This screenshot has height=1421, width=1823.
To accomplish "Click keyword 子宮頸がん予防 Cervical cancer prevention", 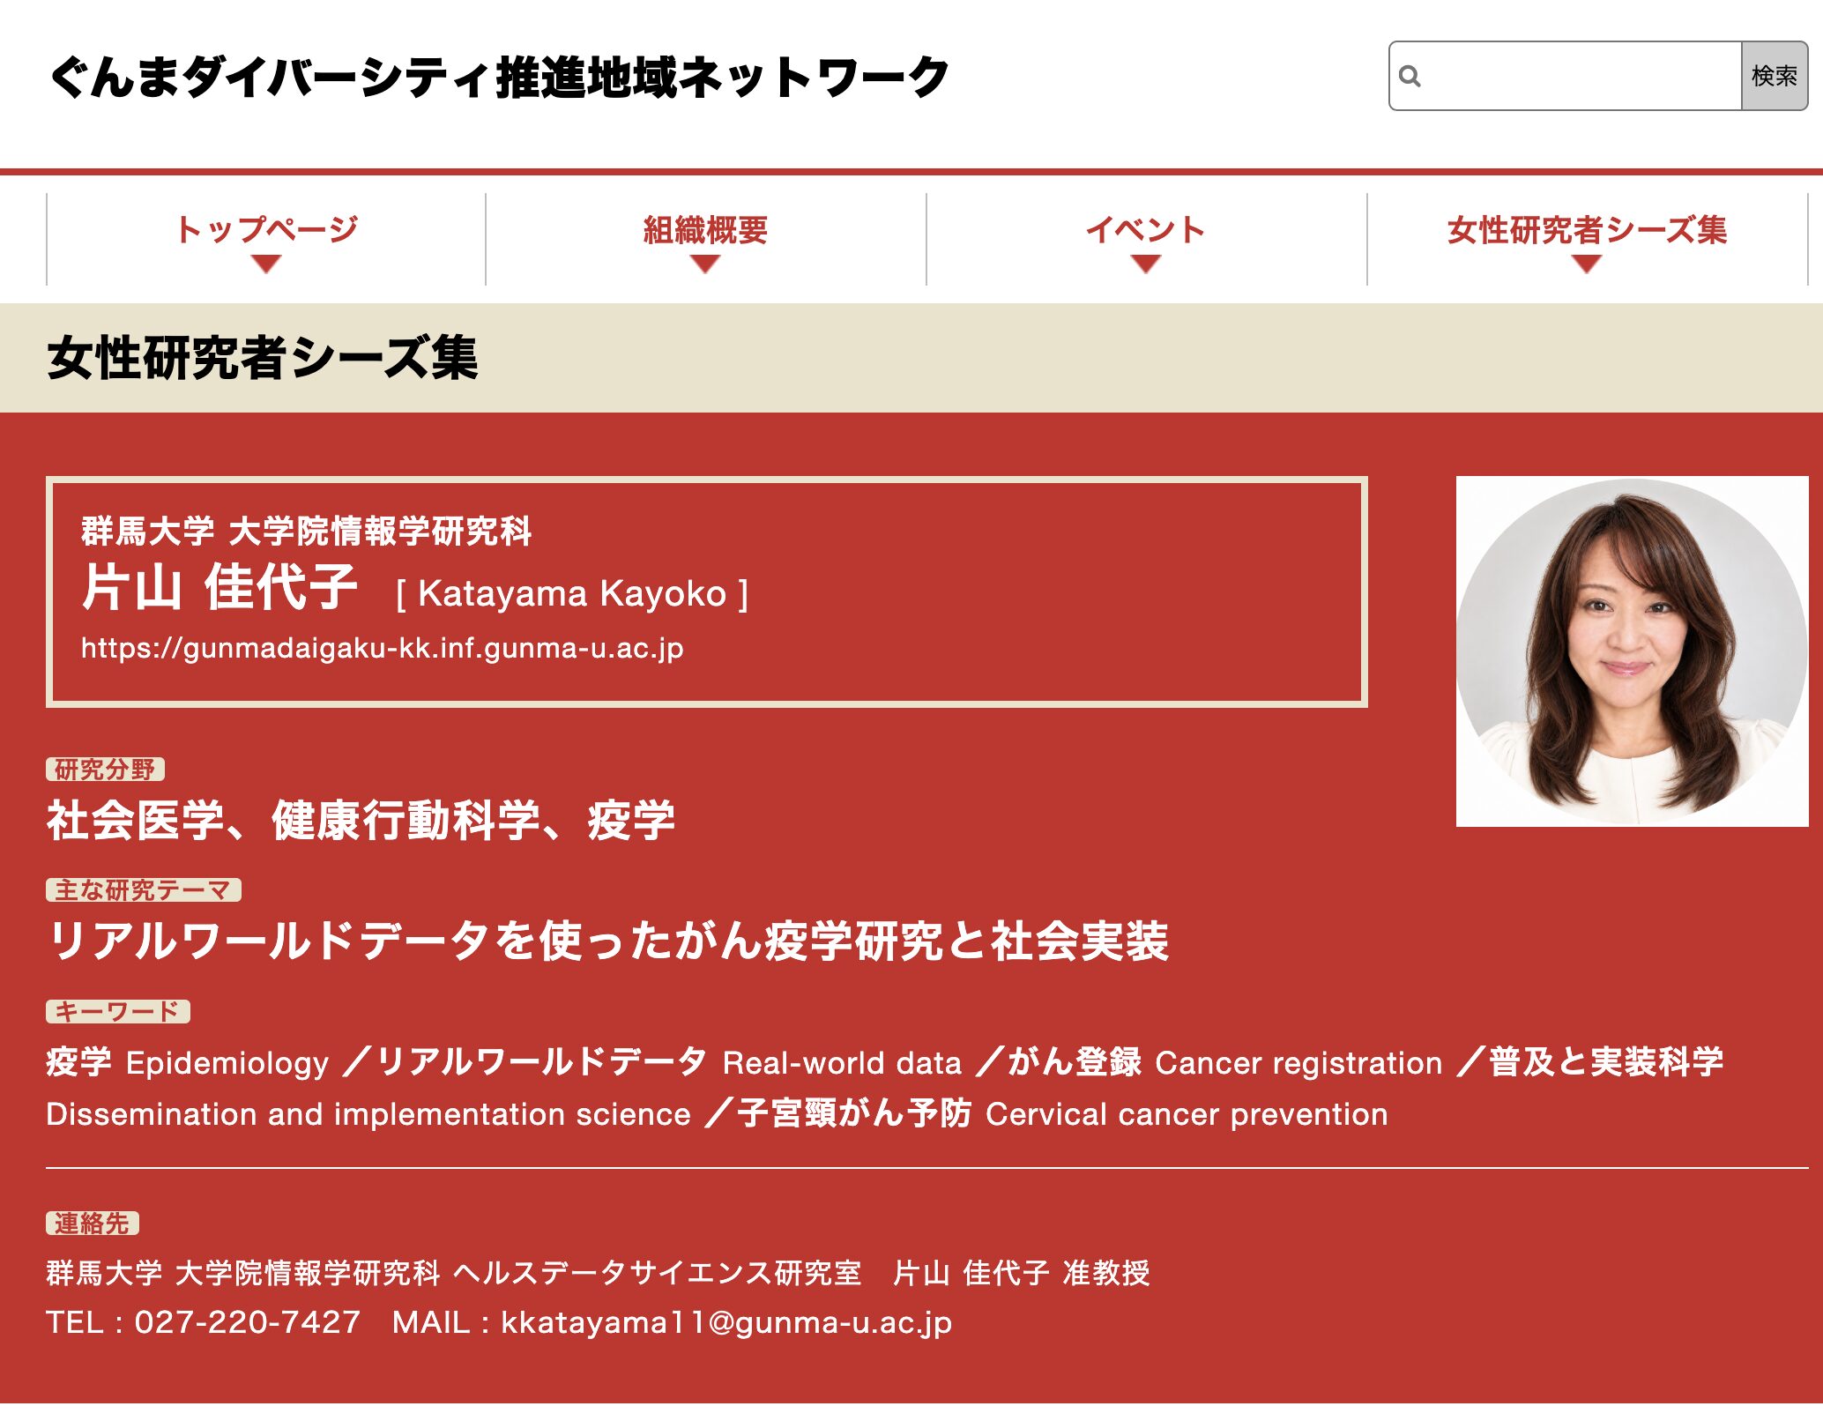I will (1062, 1113).
